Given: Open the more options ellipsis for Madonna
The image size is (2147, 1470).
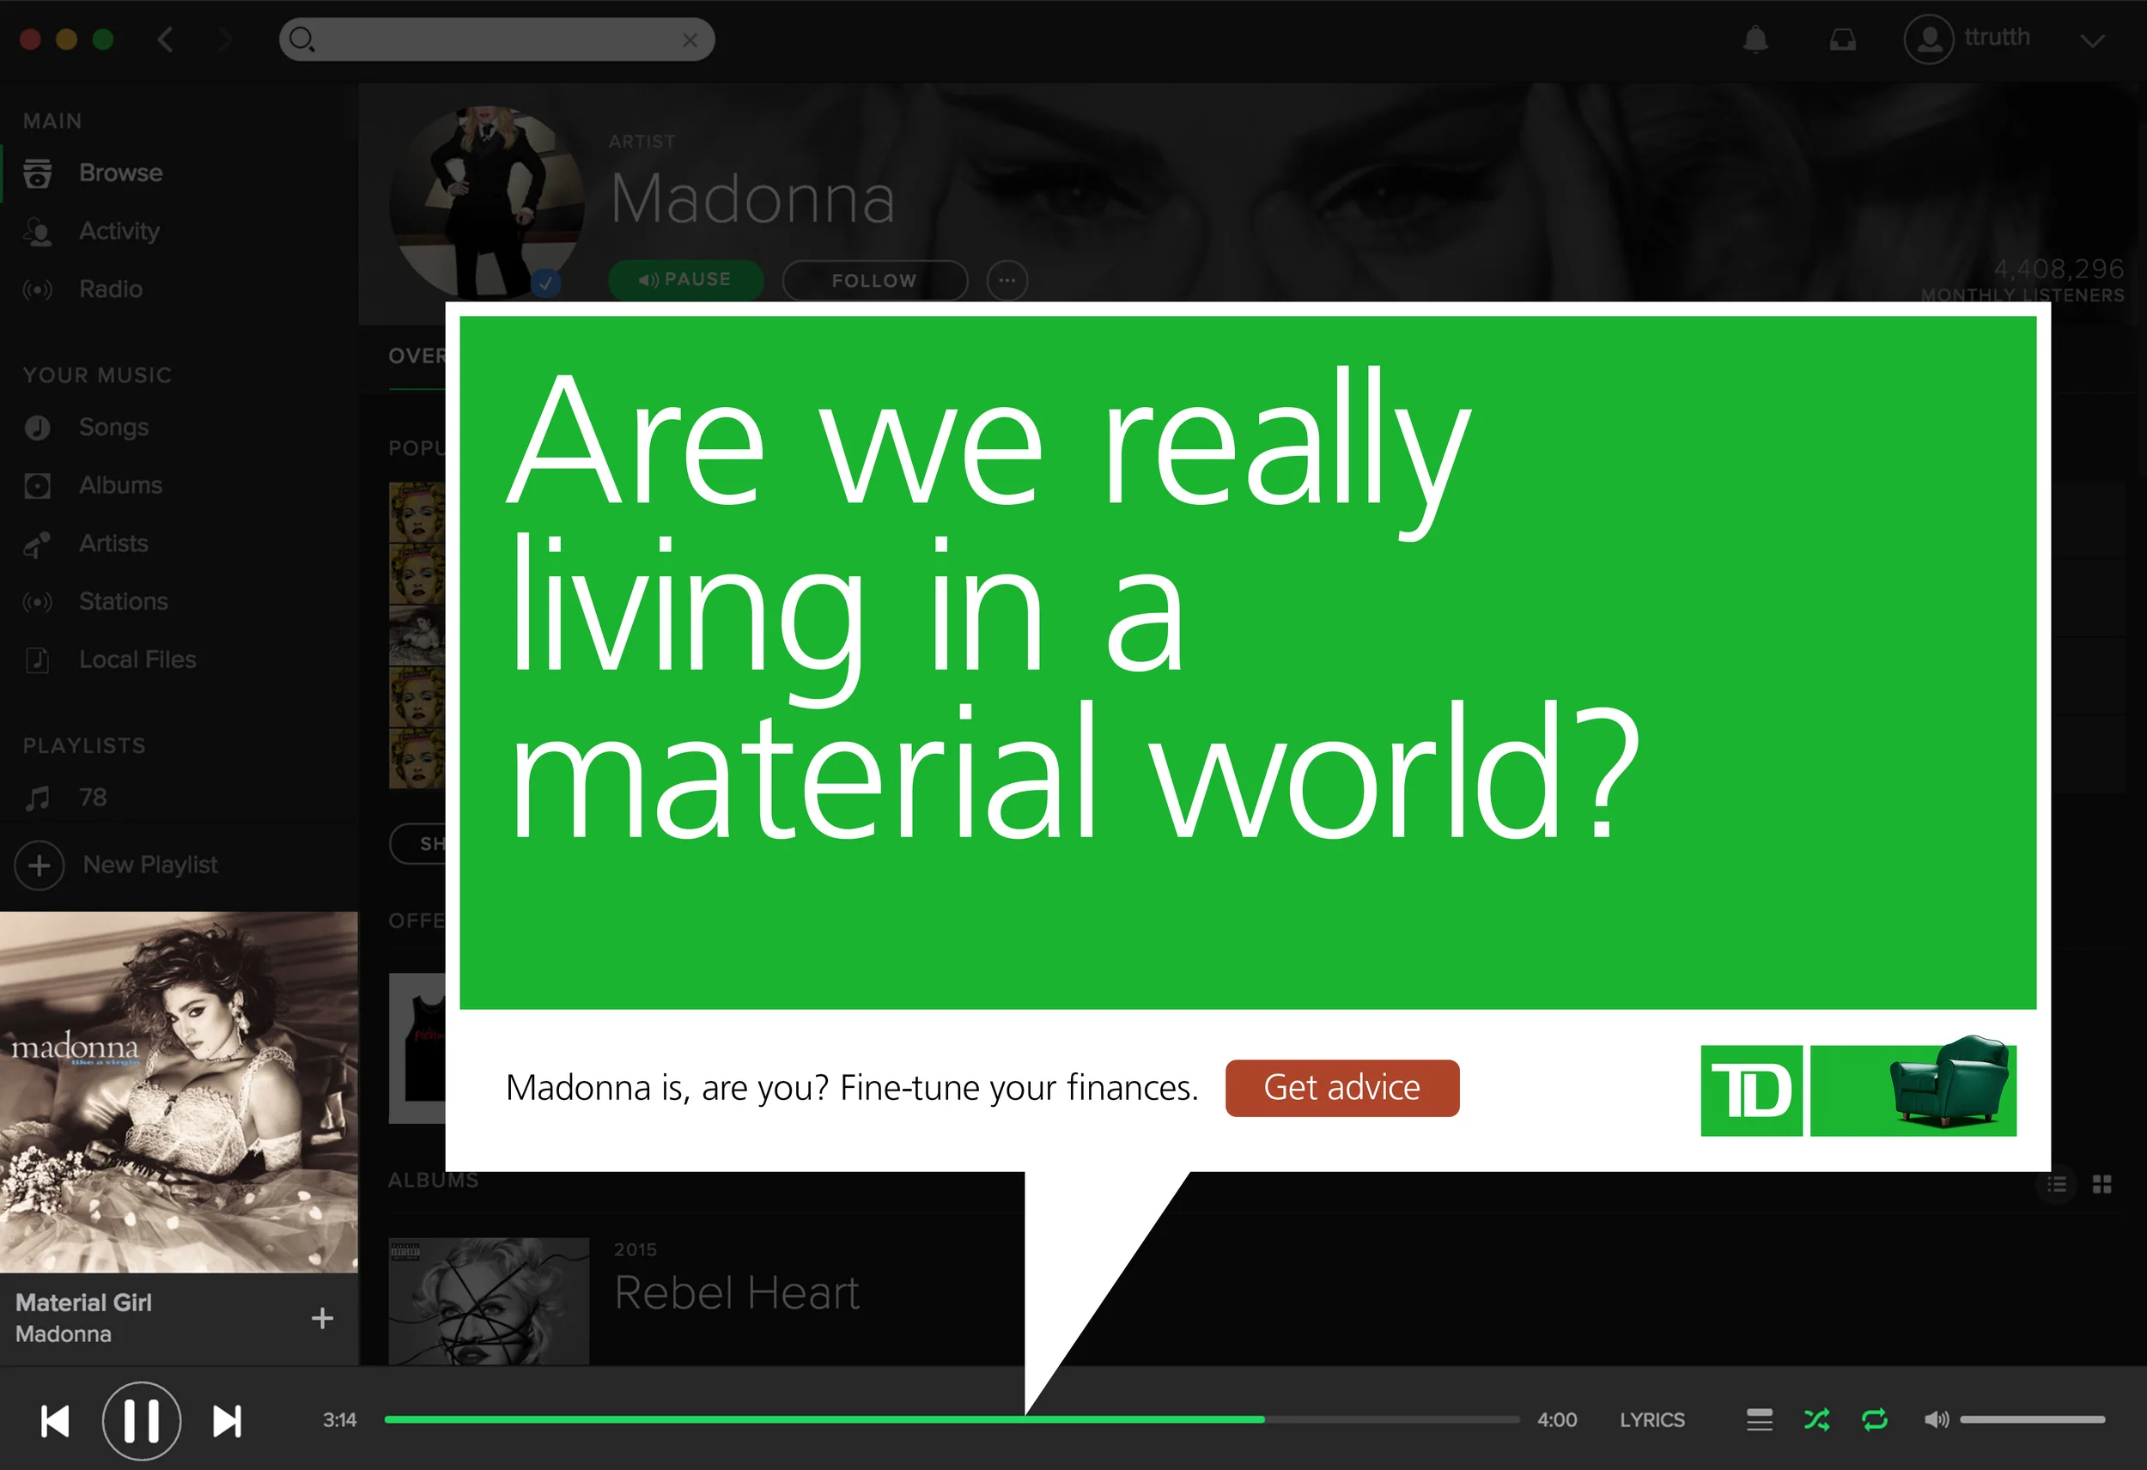Looking at the screenshot, I should click(1007, 280).
